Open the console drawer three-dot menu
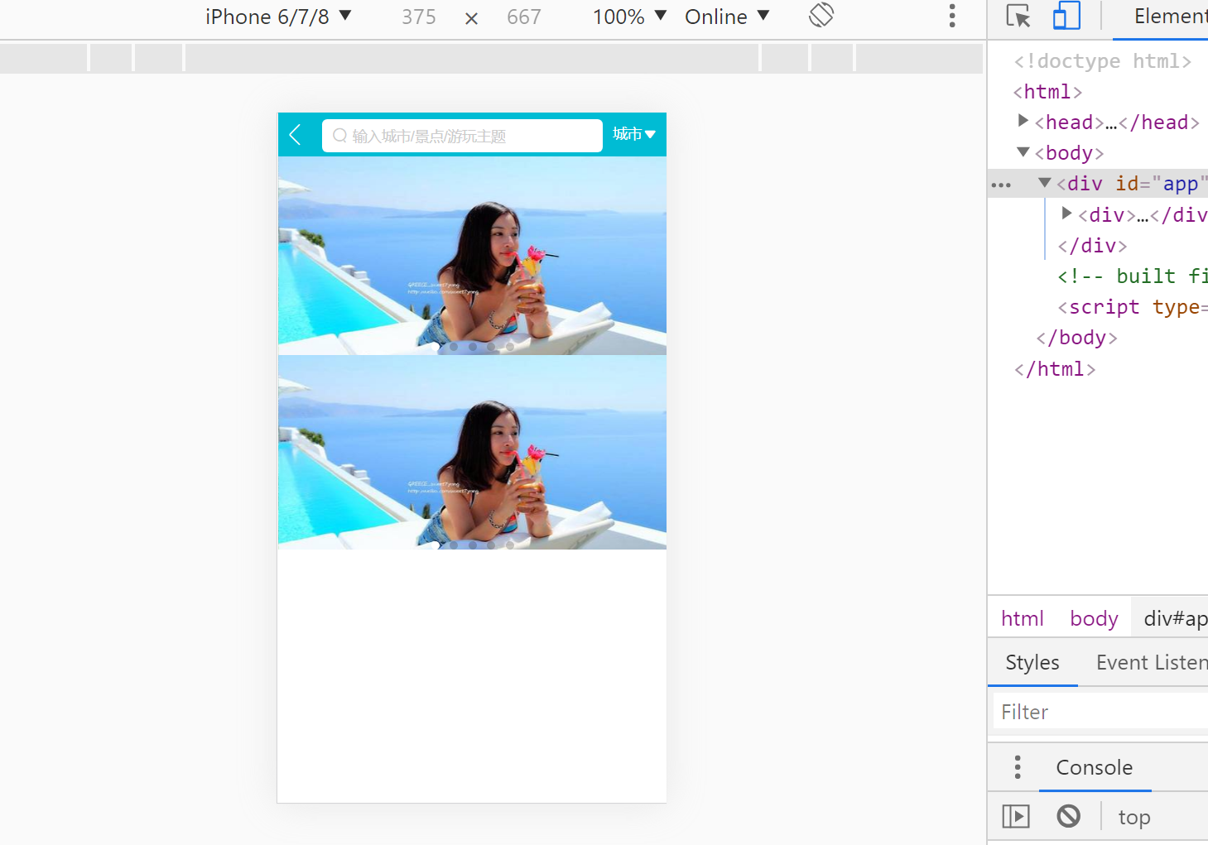The image size is (1208, 845). (1018, 767)
